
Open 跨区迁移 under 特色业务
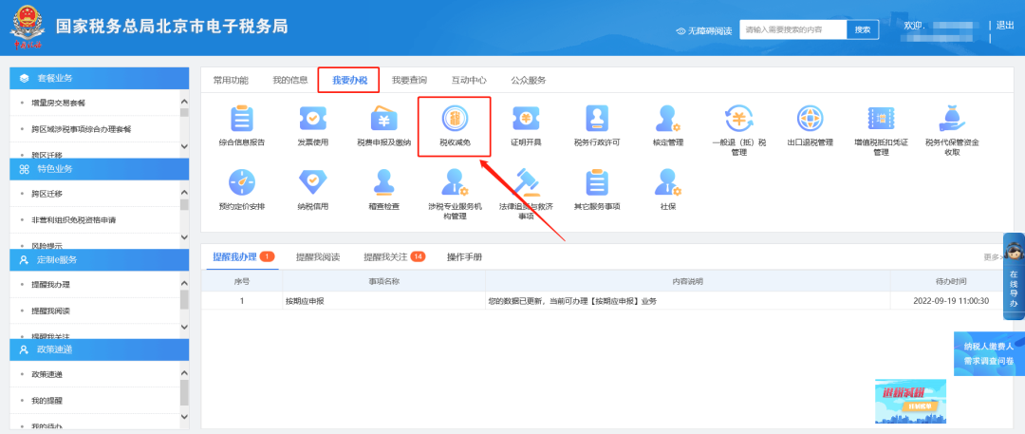click(x=47, y=194)
